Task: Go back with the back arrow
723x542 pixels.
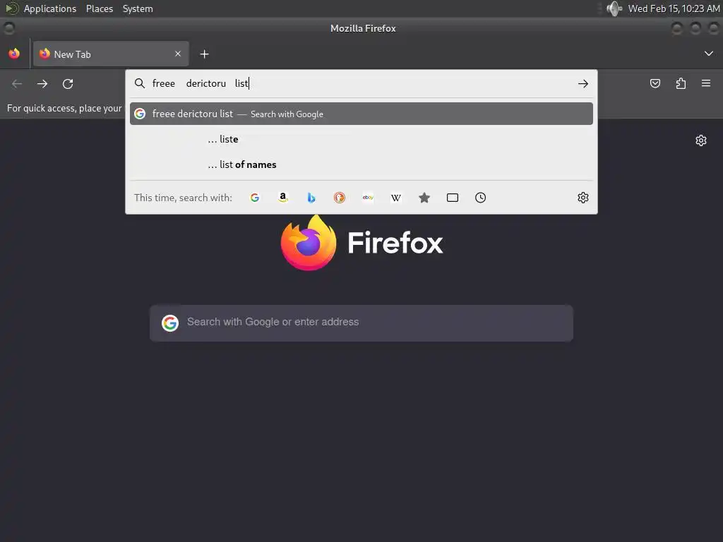Action: click(17, 84)
